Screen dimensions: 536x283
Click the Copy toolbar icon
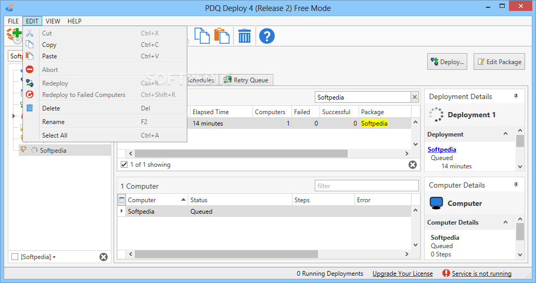[202, 35]
